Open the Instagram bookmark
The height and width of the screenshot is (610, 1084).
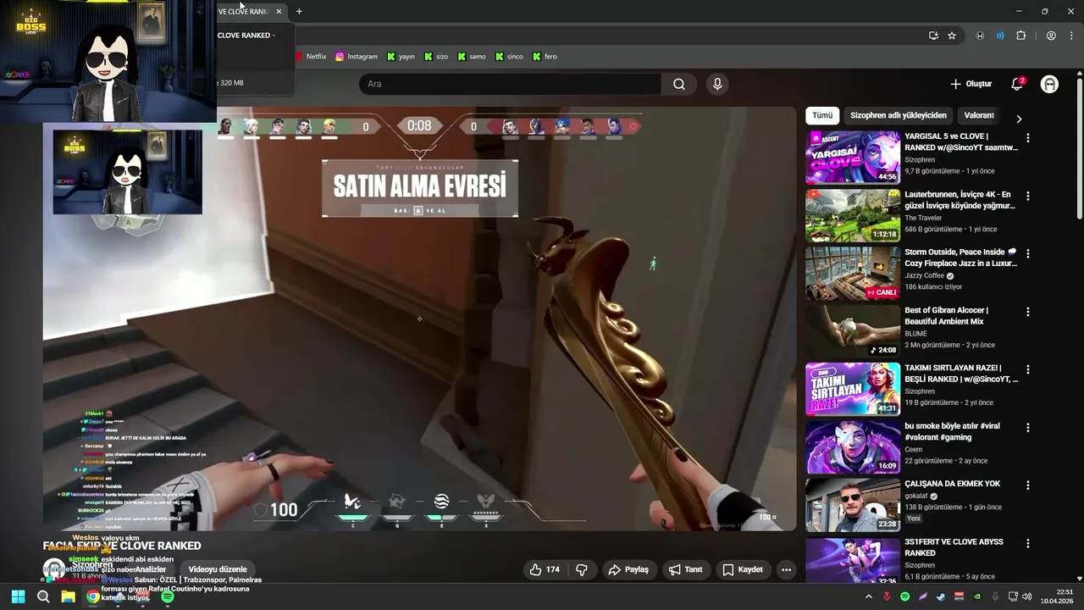point(357,57)
